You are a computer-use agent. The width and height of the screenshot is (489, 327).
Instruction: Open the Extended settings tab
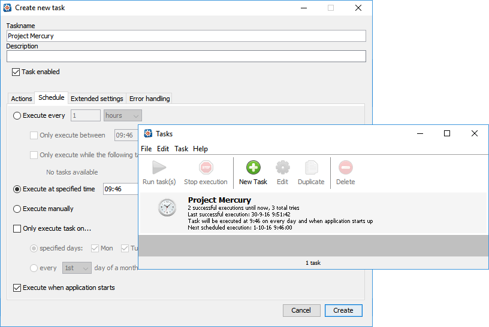[x=97, y=99]
